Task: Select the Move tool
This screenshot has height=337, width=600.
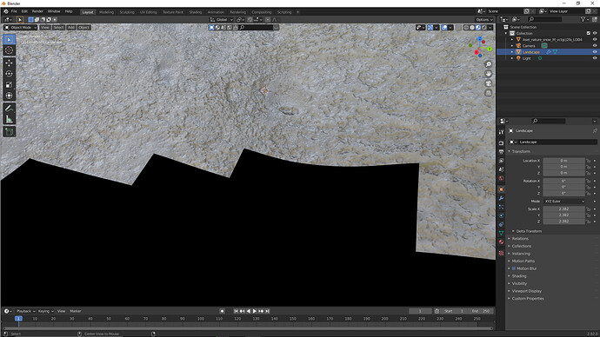Action: pos(10,63)
